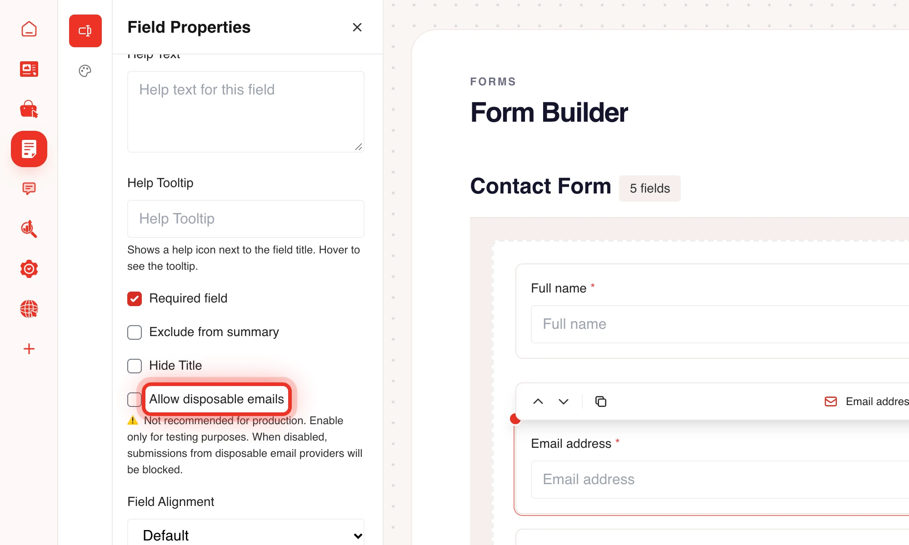
Task: Close the Field Properties panel
Action: 357,27
